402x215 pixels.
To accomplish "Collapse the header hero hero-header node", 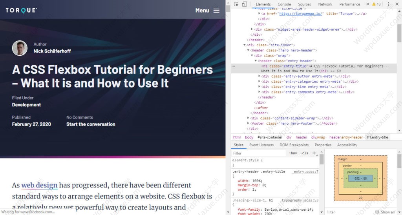I will [248, 50].
